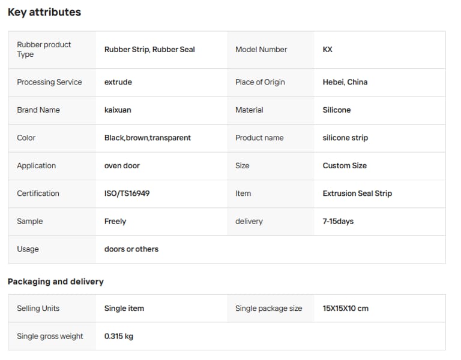Select the ISO/TS16949 certification value
The width and height of the screenshot is (461, 360).
127,193
